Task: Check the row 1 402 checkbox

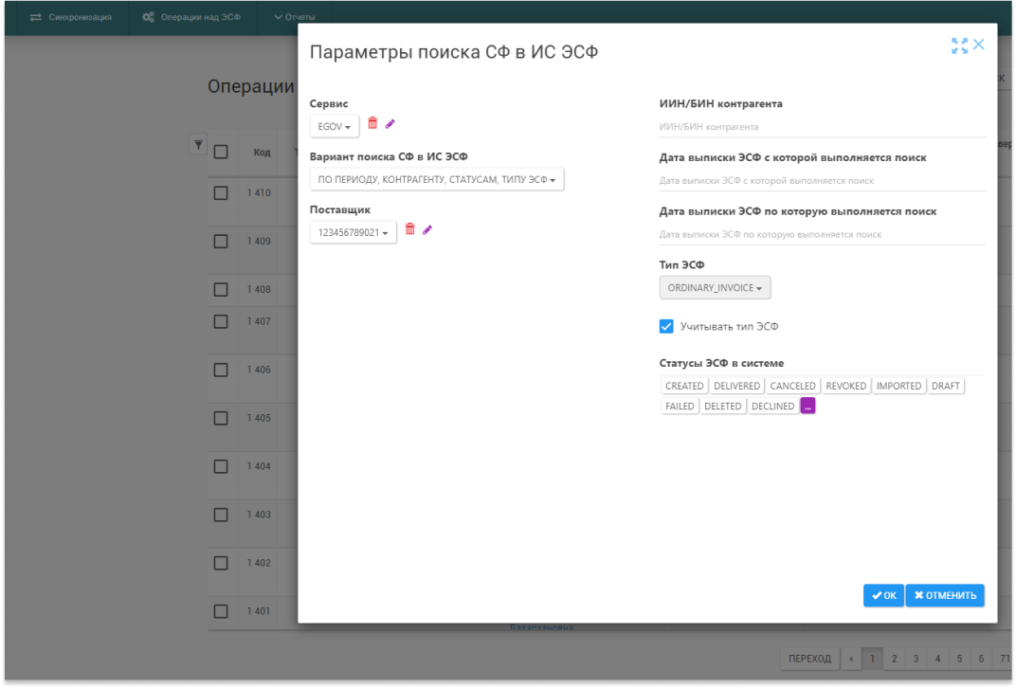Action: [x=221, y=563]
